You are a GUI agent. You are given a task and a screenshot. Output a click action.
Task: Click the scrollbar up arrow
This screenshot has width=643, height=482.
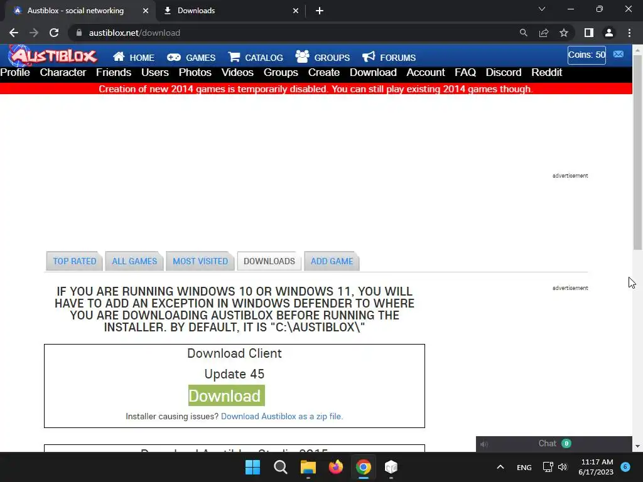point(638,50)
